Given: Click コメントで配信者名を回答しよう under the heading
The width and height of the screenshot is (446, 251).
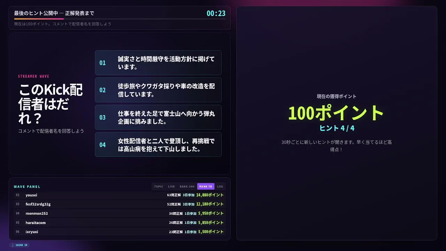Looking at the screenshot, I should [51, 131].
